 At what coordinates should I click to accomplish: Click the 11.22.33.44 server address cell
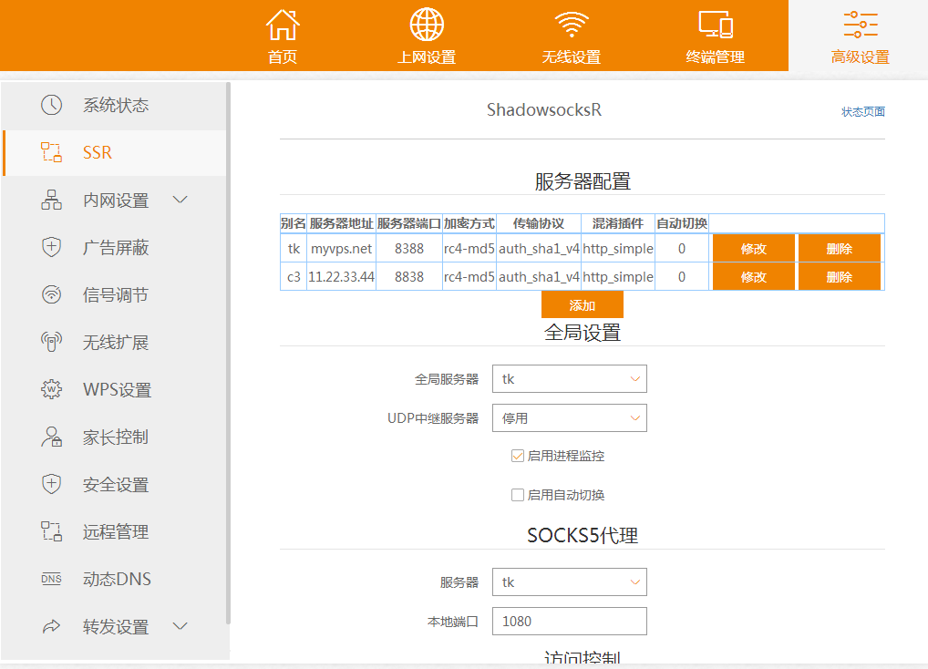point(342,276)
